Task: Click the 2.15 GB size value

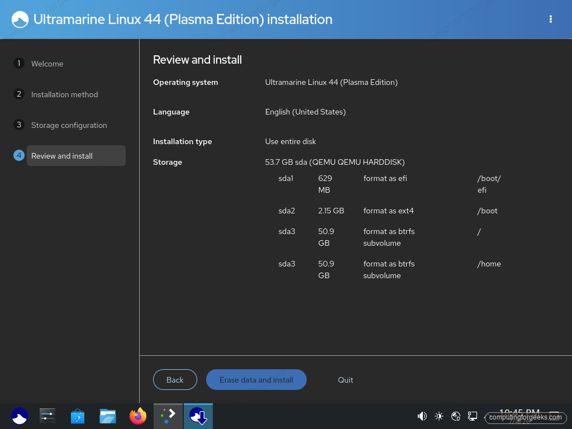Action: pos(331,211)
